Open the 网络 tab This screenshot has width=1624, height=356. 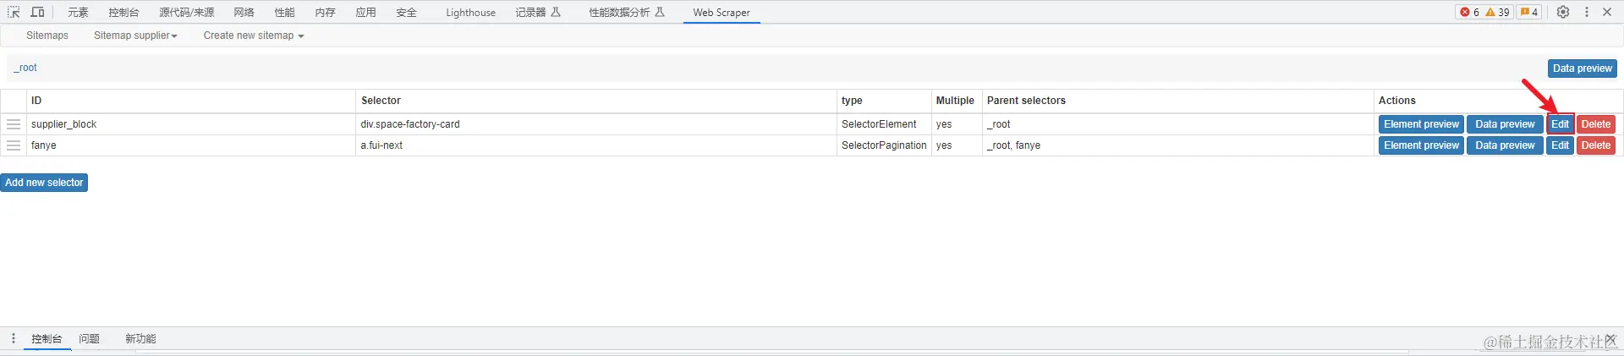244,13
